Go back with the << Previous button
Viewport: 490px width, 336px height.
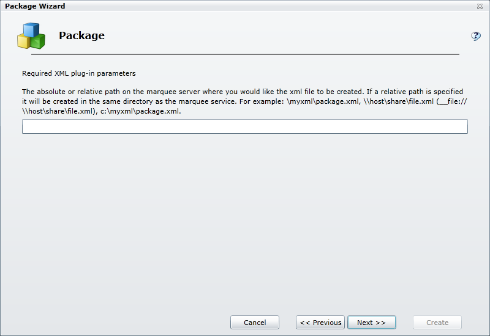[x=320, y=323]
